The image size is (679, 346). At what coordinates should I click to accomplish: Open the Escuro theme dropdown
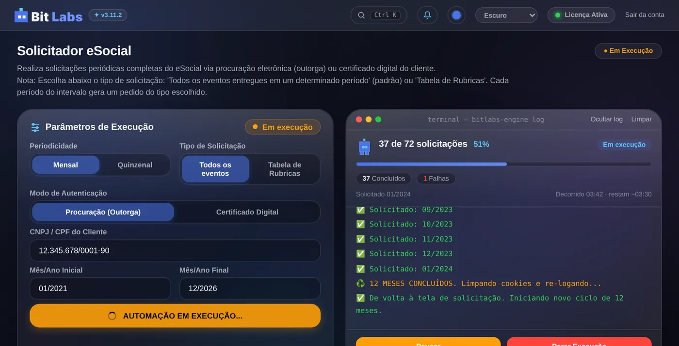tap(506, 15)
